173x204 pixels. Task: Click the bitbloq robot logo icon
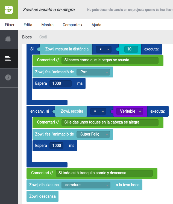pos(9,10)
